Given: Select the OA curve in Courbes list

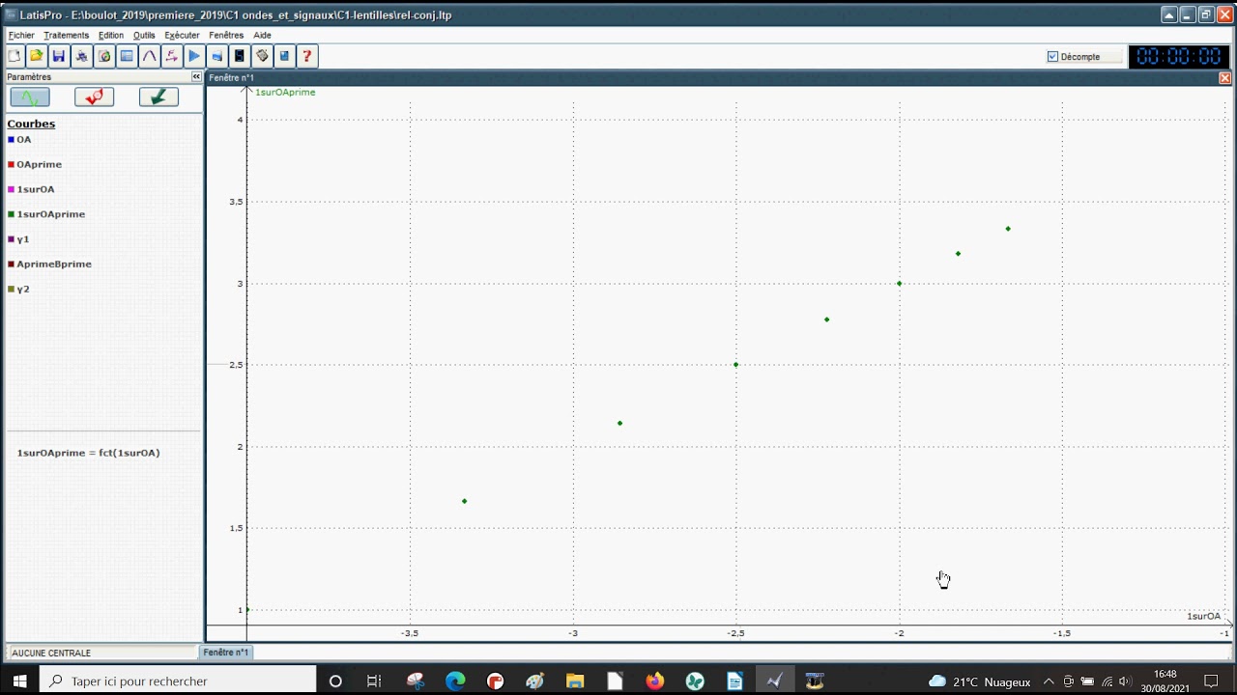Looking at the screenshot, I should [23, 140].
